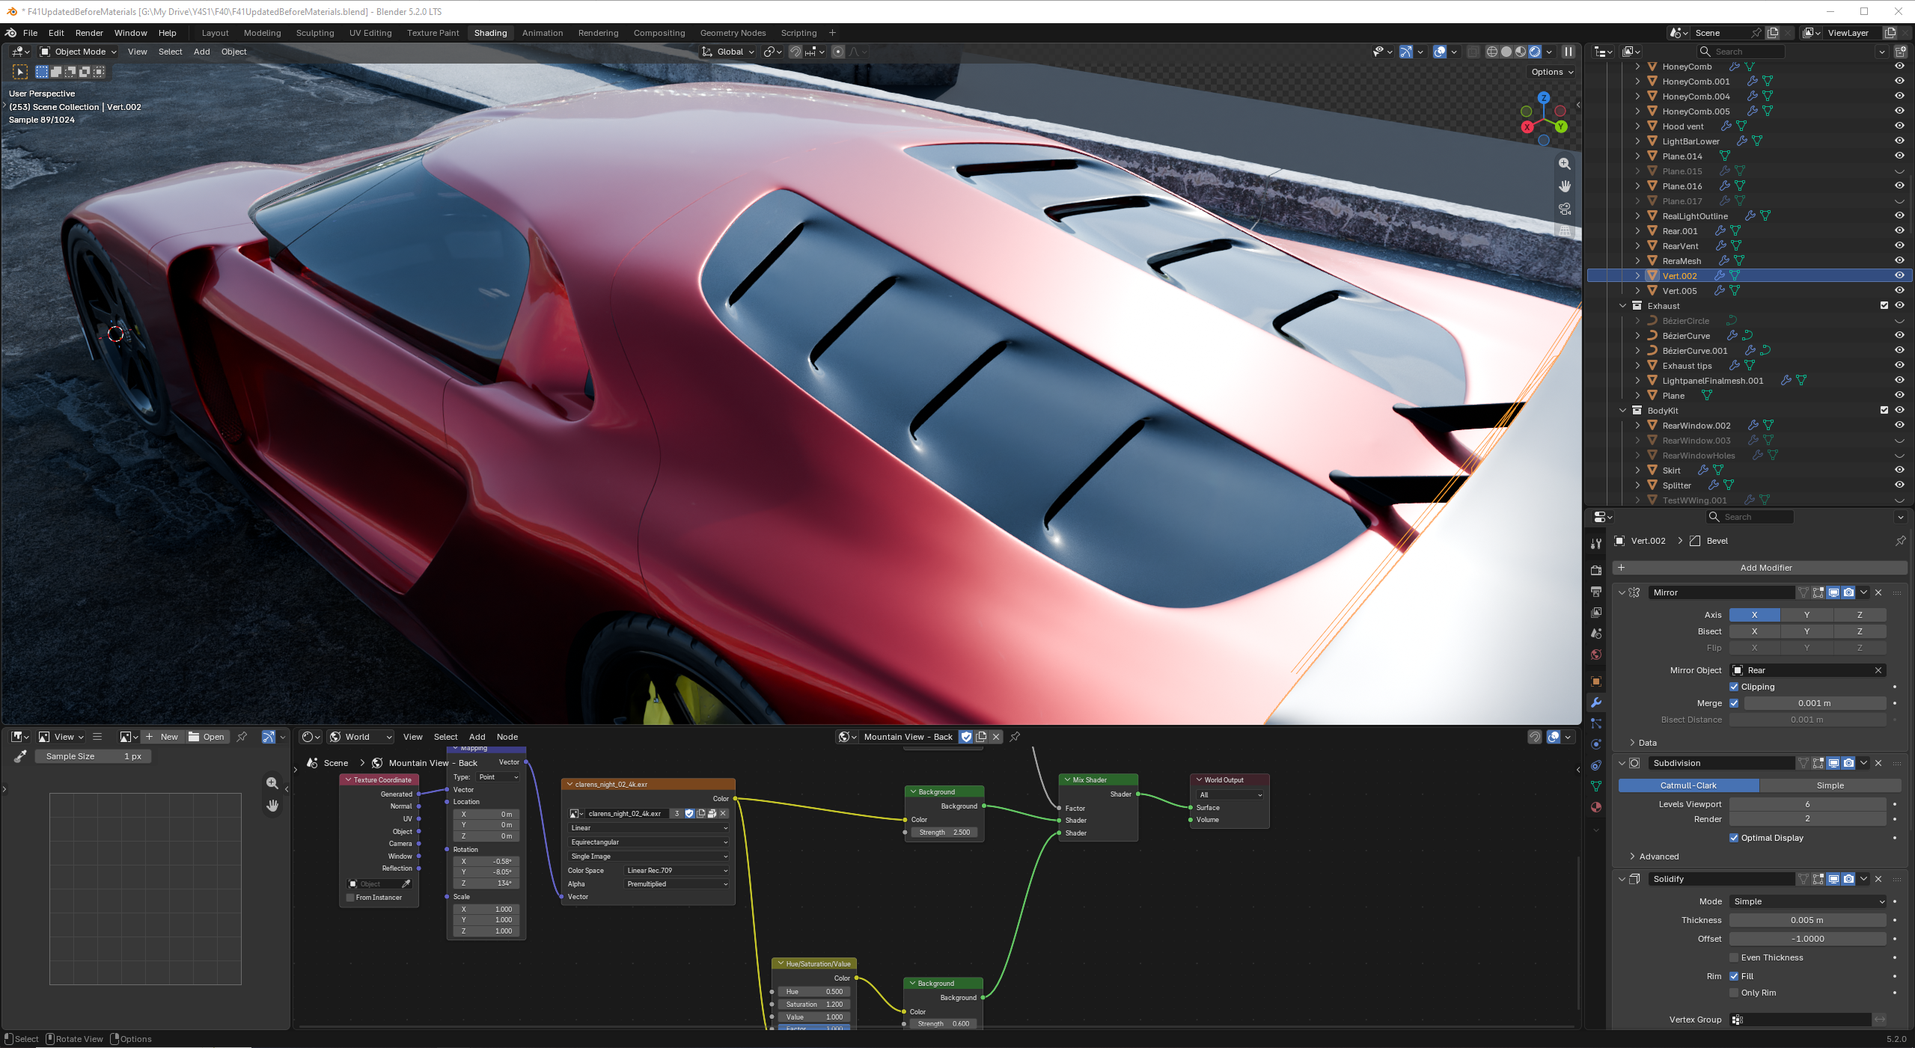This screenshot has height=1048, width=1915.
Task: Hide the Hood vent object
Action: [x=1899, y=126]
